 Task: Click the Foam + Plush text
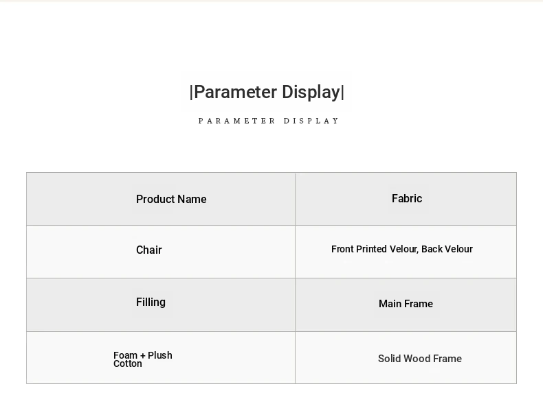(143, 355)
